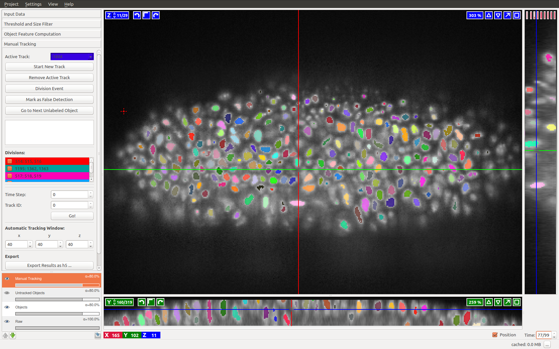The height and width of the screenshot is (349, 559).
Task: Maximize the Z view with the square icon
Action: (x=516, y=15)
